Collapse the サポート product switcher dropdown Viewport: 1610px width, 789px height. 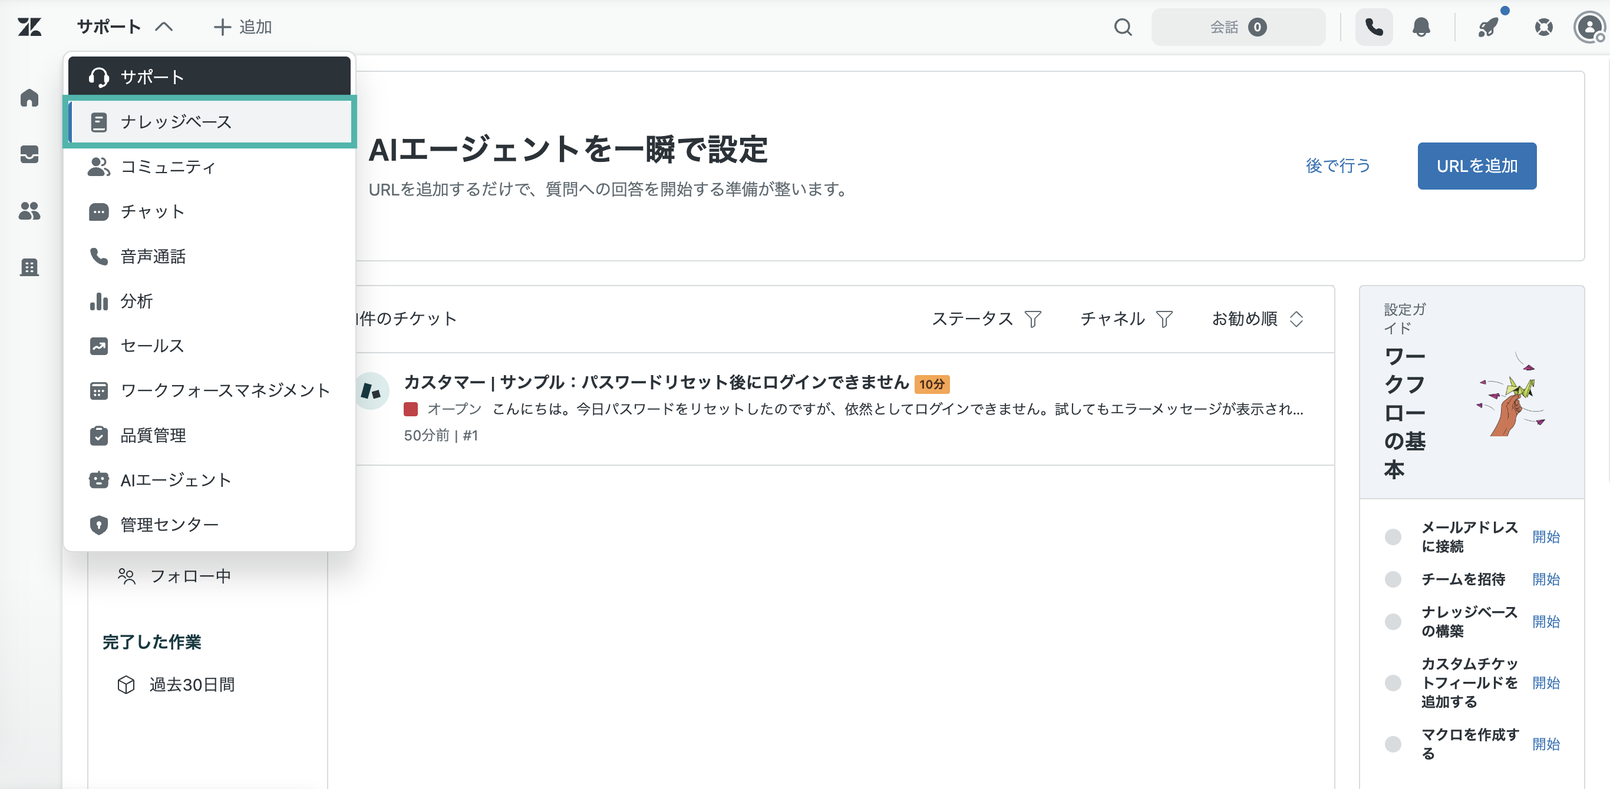[x=124, y=27]
